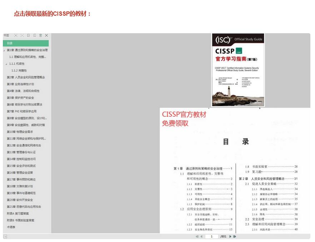
Task: Go to the first page
Action: 197,237
